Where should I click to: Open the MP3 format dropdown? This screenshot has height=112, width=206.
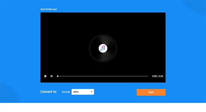[83, 92]
